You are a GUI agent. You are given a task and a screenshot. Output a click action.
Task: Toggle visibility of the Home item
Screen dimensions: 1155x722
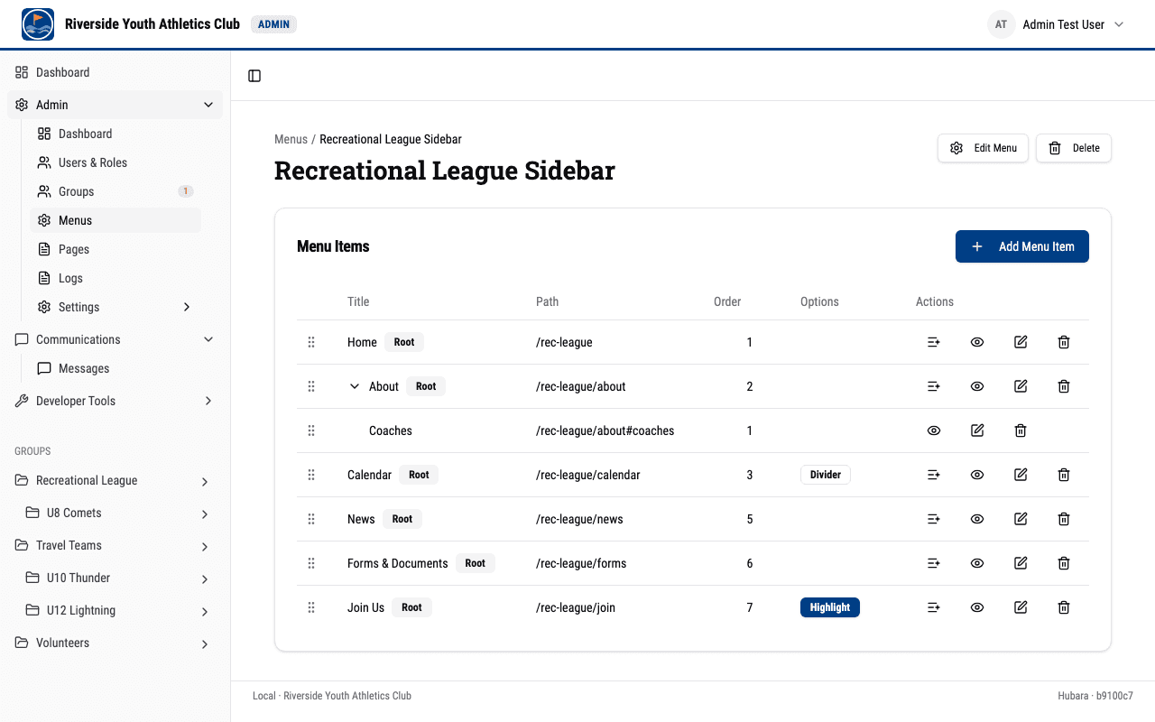click(x=977, y=342)
